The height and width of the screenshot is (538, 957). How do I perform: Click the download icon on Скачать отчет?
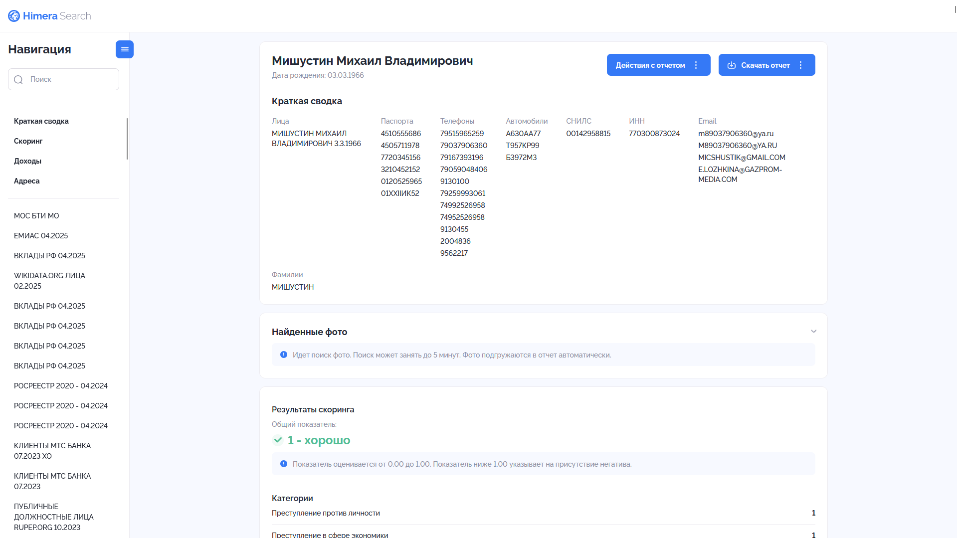pos(732,65)
